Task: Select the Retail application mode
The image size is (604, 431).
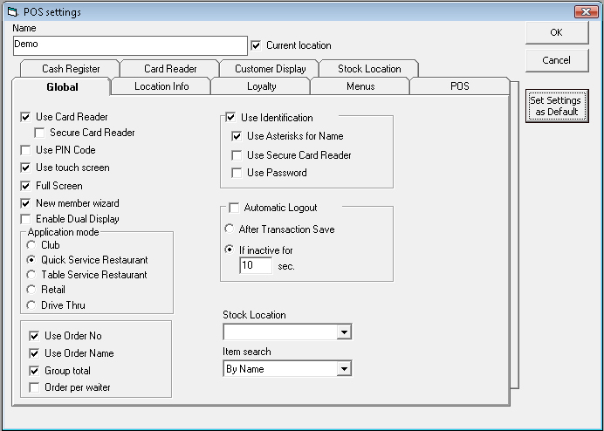Action: click(31, 290)
